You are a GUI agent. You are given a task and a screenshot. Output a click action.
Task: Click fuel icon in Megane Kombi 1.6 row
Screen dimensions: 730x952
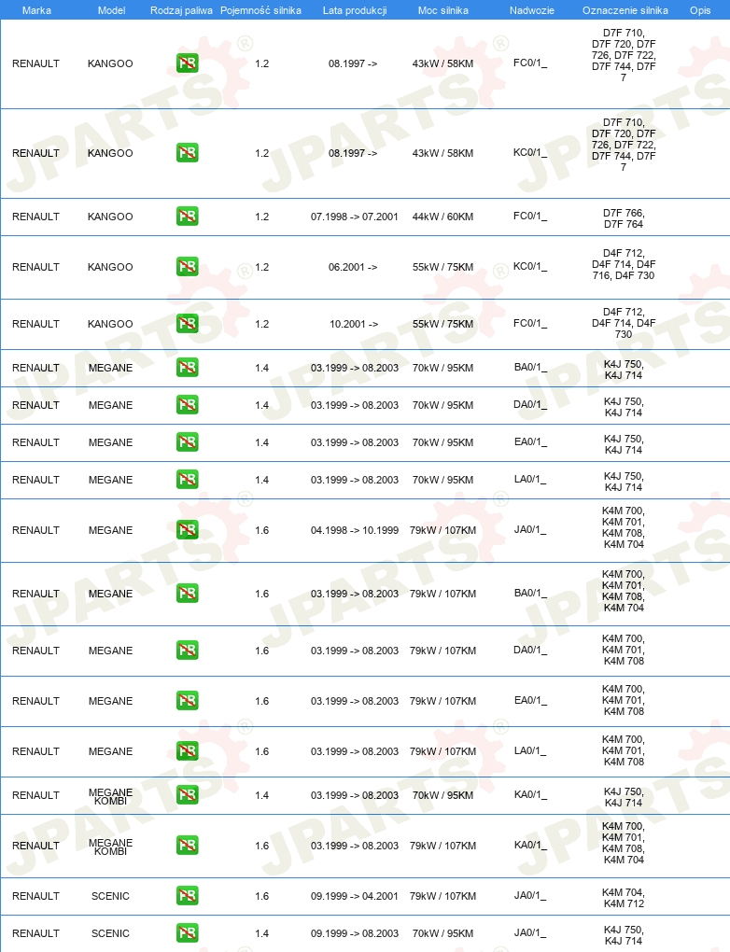pyautogui.click(x=187, y=846)
